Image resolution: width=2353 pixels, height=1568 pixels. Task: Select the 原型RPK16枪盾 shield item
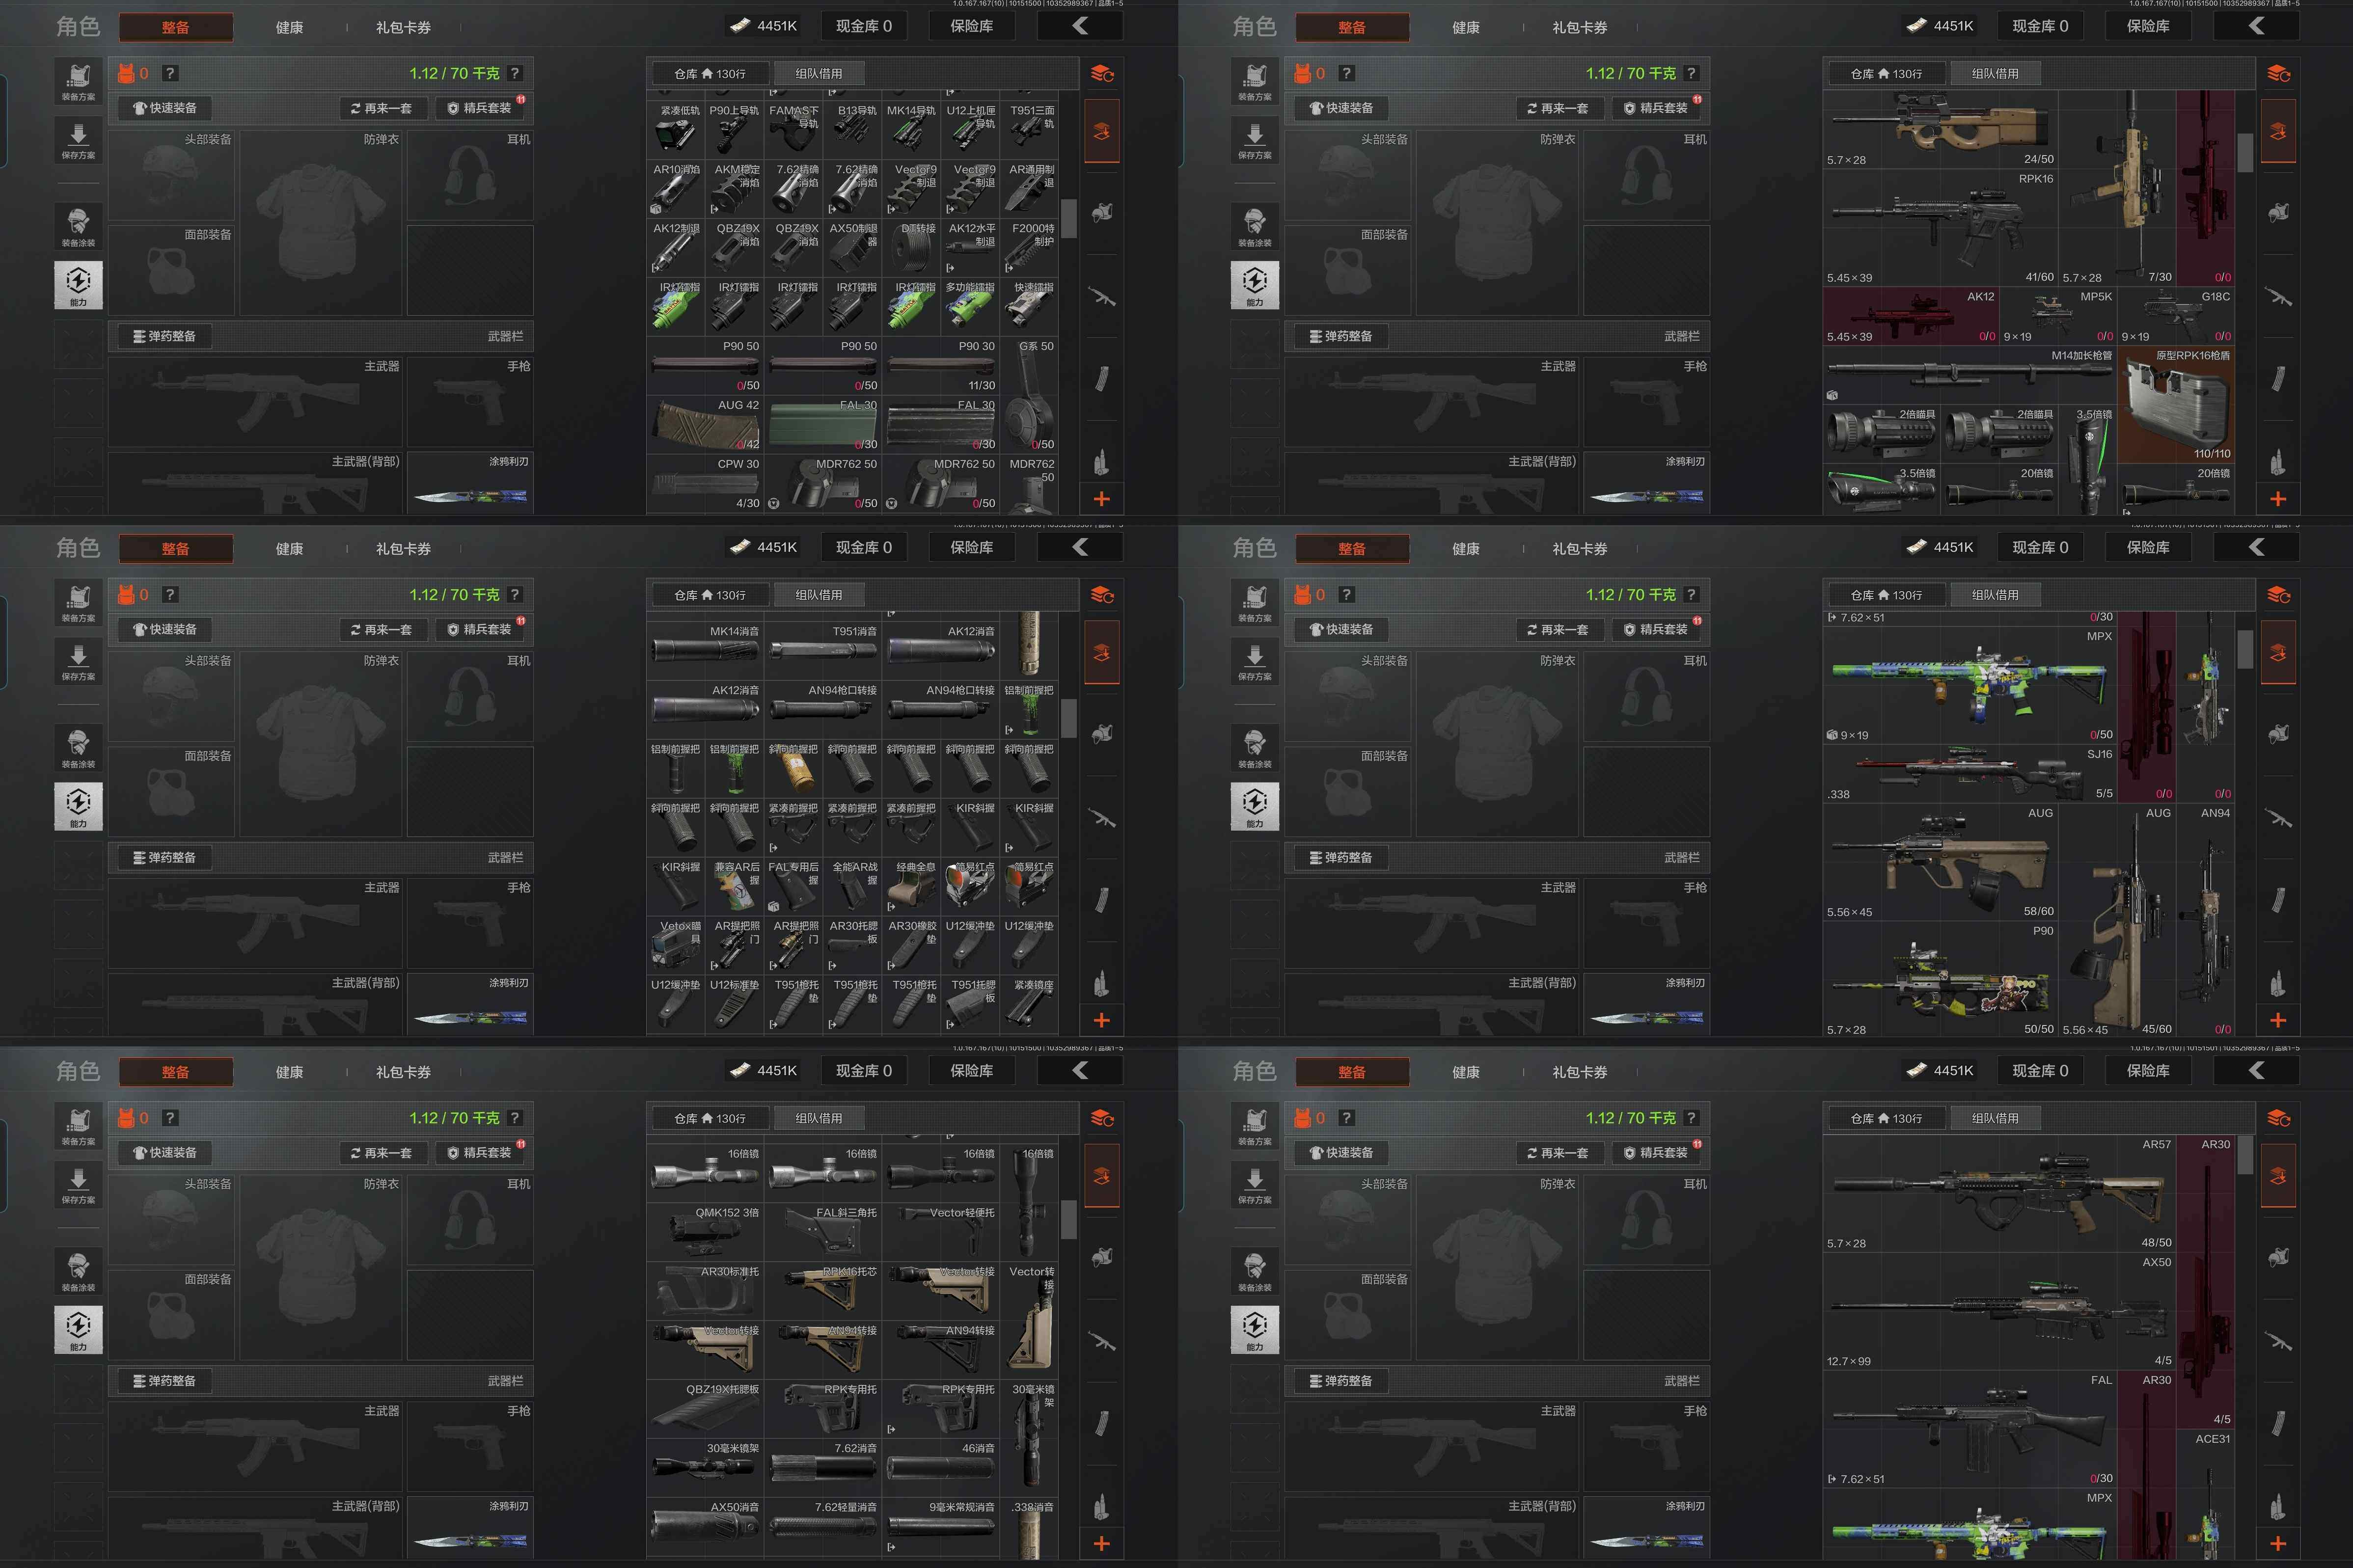pyautogui.click(x=2176, y=405)
